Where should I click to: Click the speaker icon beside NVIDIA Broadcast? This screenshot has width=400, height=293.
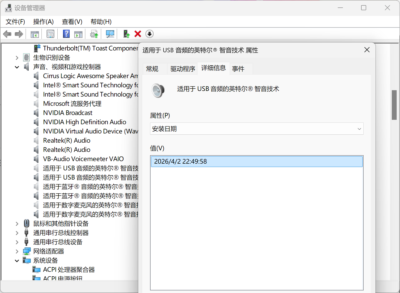(36, 113)
